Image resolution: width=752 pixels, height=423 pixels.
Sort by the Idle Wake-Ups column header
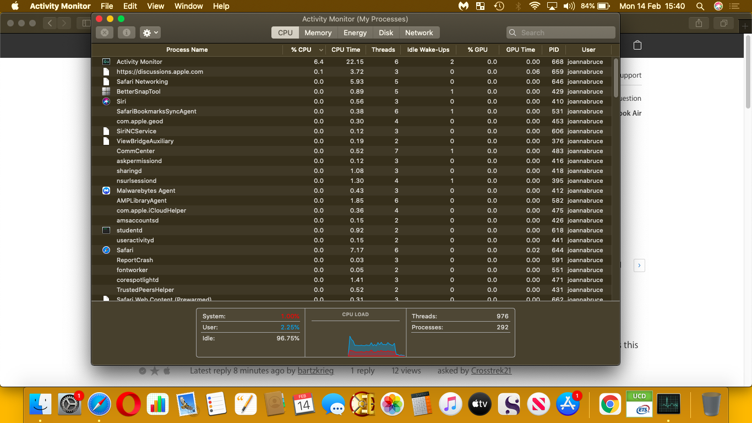click(428, 50)
